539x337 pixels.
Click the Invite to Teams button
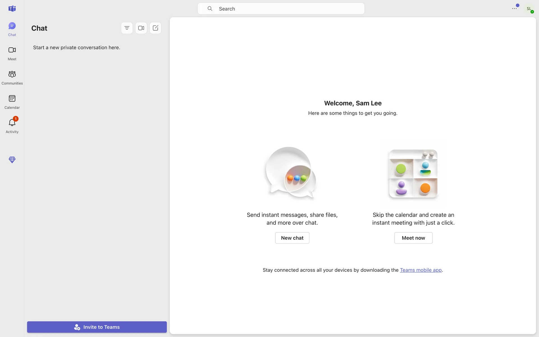tap(97, 327)
